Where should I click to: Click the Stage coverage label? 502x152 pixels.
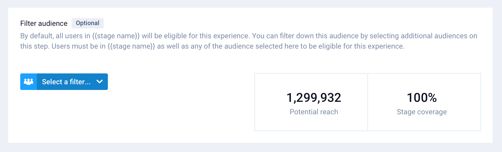tap(422, 112)
